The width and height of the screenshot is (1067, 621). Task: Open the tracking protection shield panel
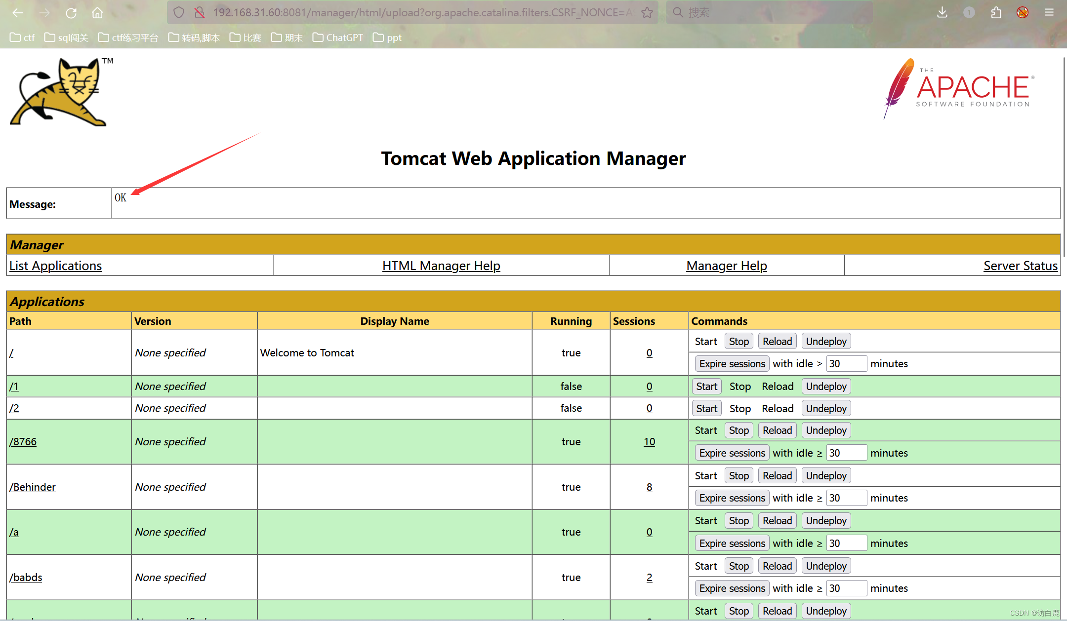[x=179, y=12]
